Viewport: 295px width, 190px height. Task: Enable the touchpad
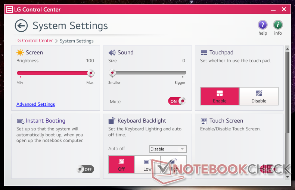[220, 96]
